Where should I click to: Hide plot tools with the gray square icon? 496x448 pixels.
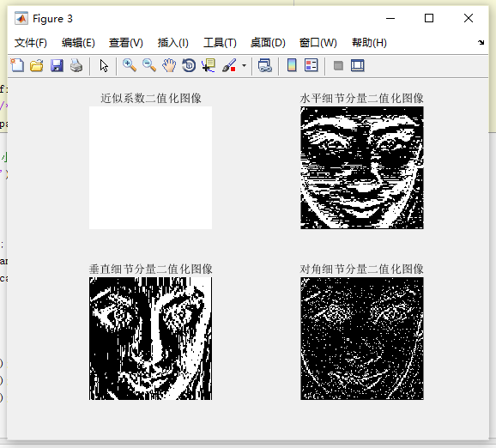pos(338,65)
